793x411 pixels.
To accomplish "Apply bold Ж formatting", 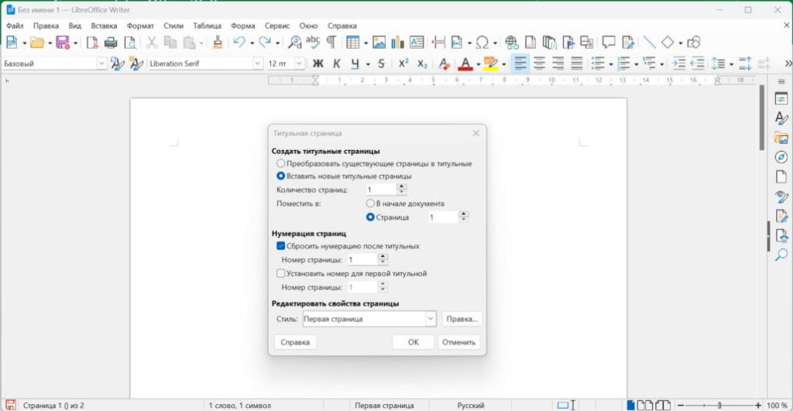I will click(x=318, y=63).
